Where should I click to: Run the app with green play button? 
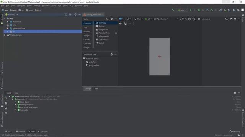pos(191,10)
